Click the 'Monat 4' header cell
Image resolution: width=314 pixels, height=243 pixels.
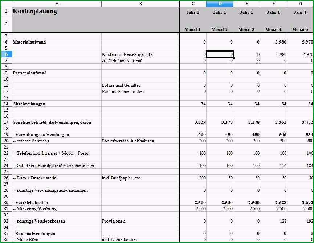coord(273,29)
